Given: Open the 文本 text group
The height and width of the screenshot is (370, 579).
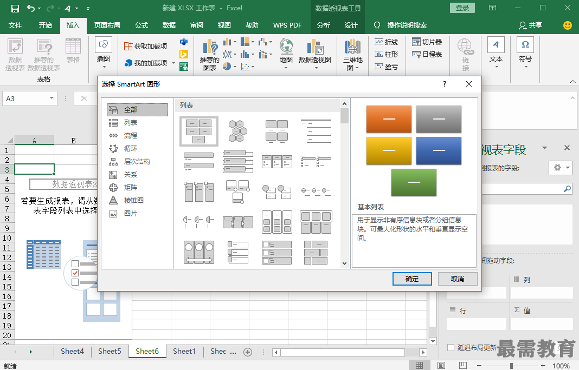Looking at the screenshot, I should point(496,53).
